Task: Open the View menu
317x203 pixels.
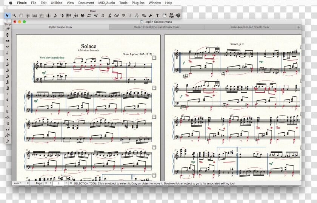Action: click(x=70, y=3)
